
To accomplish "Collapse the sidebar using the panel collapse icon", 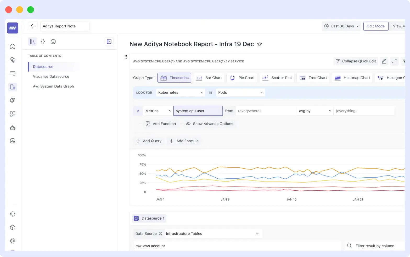I will pyautogui.click(x=109, y=42).
